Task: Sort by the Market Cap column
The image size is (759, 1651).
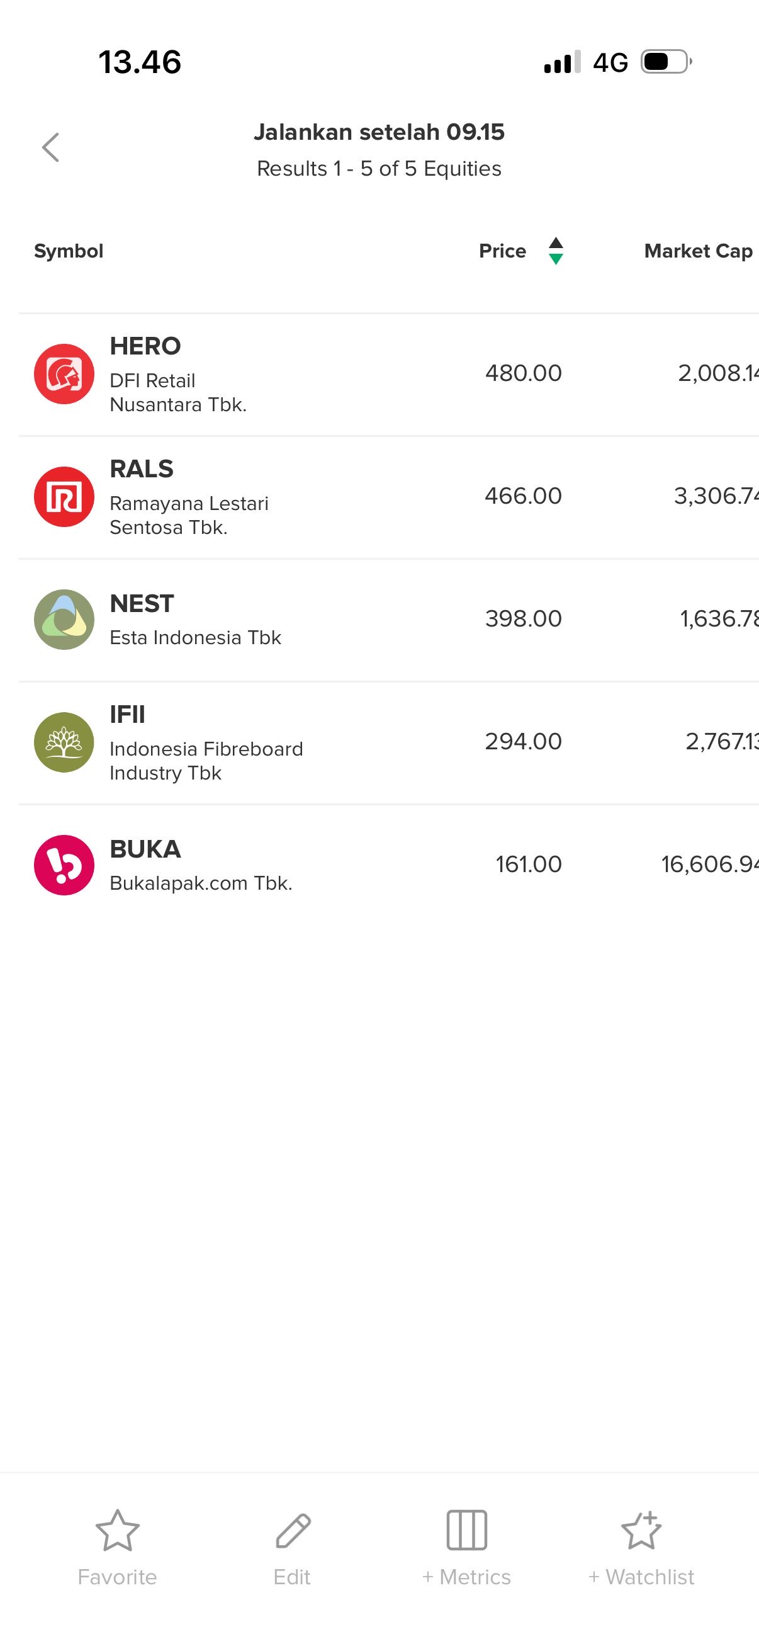Action: click(698, 251)
